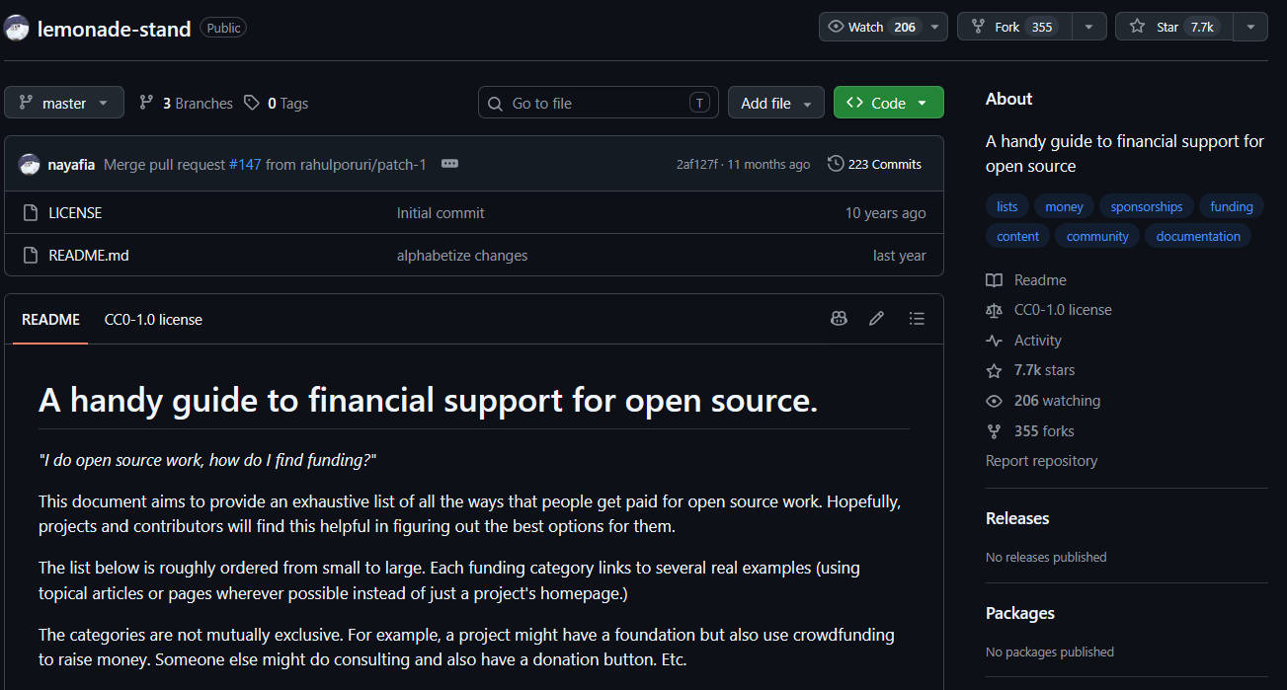Open pull request #147 link
1287x690 pixels.
[x=245, y=164]
